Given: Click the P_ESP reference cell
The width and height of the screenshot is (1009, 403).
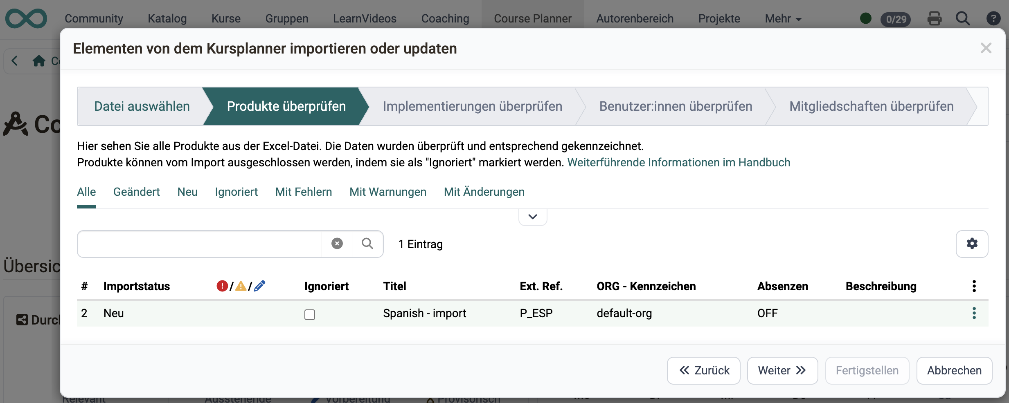Looking at the screenshot, I should [x=536, y=313].
